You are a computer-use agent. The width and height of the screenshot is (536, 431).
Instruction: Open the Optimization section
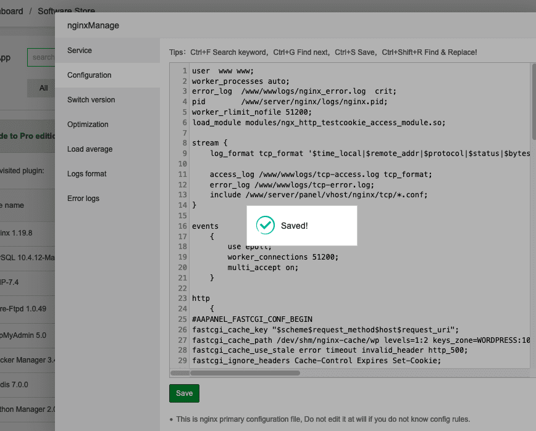(88, 125)
